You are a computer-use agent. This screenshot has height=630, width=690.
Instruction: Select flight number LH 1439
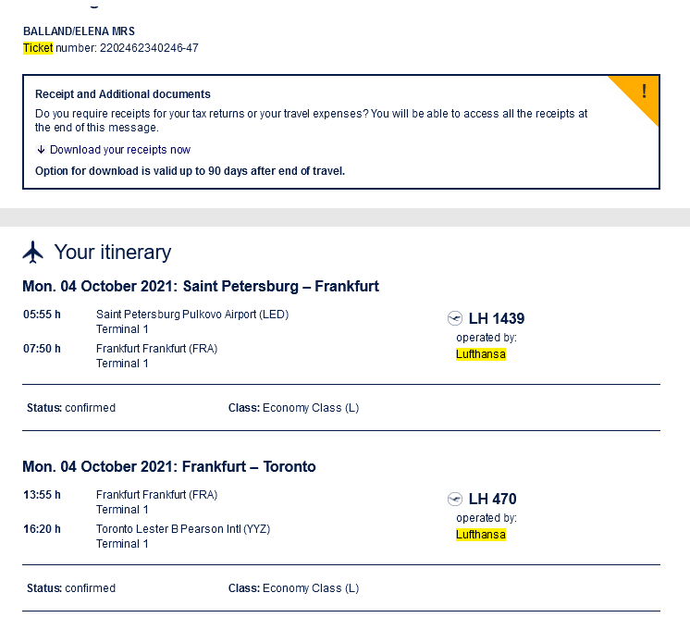coord(497,318)
